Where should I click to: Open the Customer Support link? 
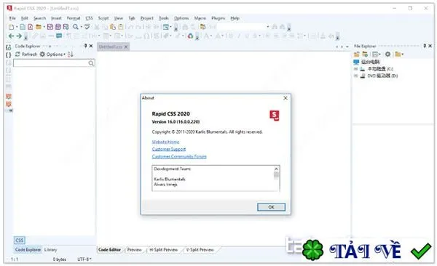pos(169,149)
